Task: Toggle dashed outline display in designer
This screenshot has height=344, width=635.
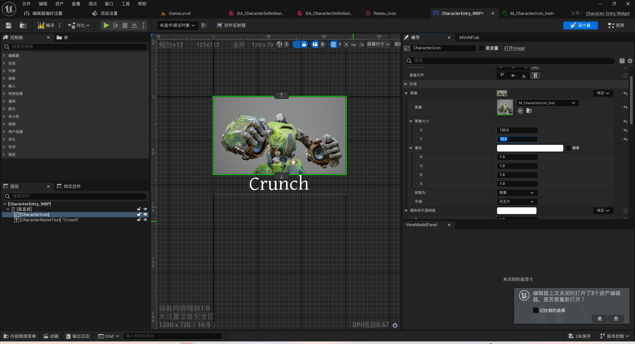Action: click(x=296, y=44)
